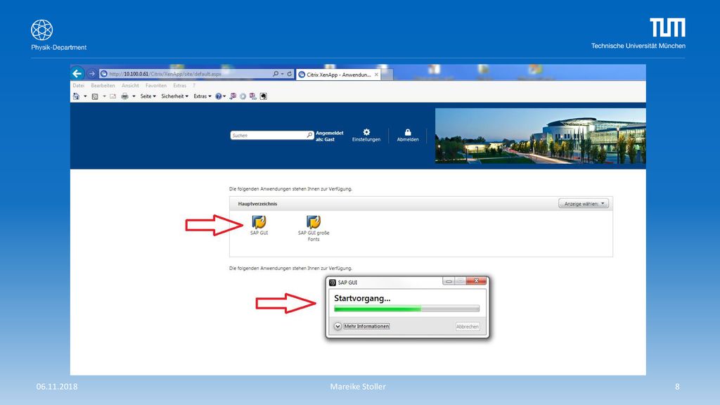This screenshot has height=405, width=720.
Task: Click the Hauptverzeichnis heading
Action: [257, 204]
